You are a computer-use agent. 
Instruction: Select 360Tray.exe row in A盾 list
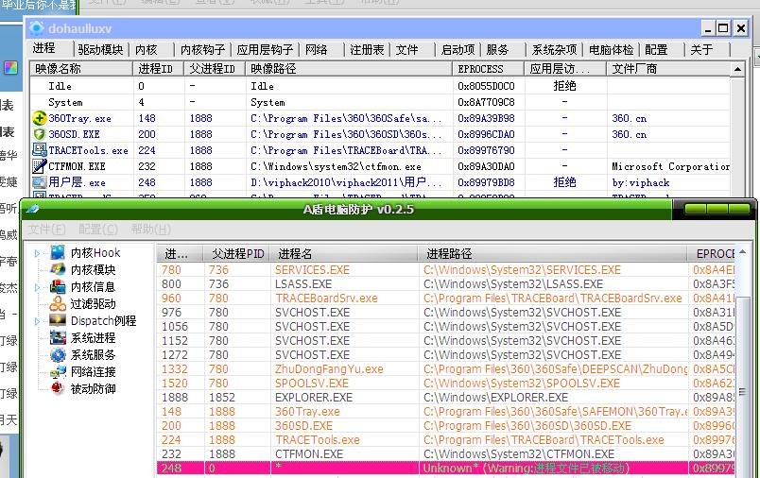pos(446,411)
